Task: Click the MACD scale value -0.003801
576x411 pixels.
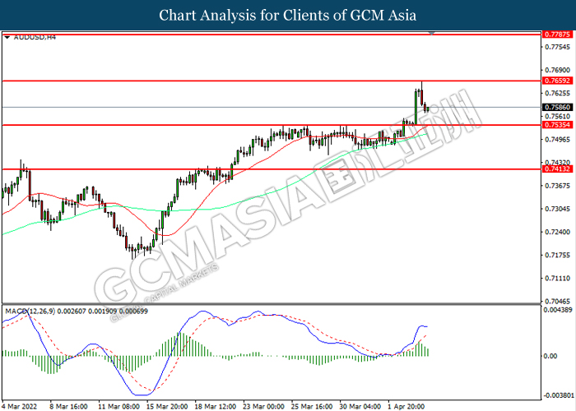Action: [x=559, y=395]
